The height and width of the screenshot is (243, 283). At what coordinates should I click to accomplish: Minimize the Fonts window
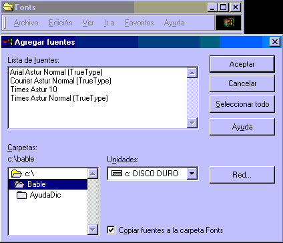[212, 7]
